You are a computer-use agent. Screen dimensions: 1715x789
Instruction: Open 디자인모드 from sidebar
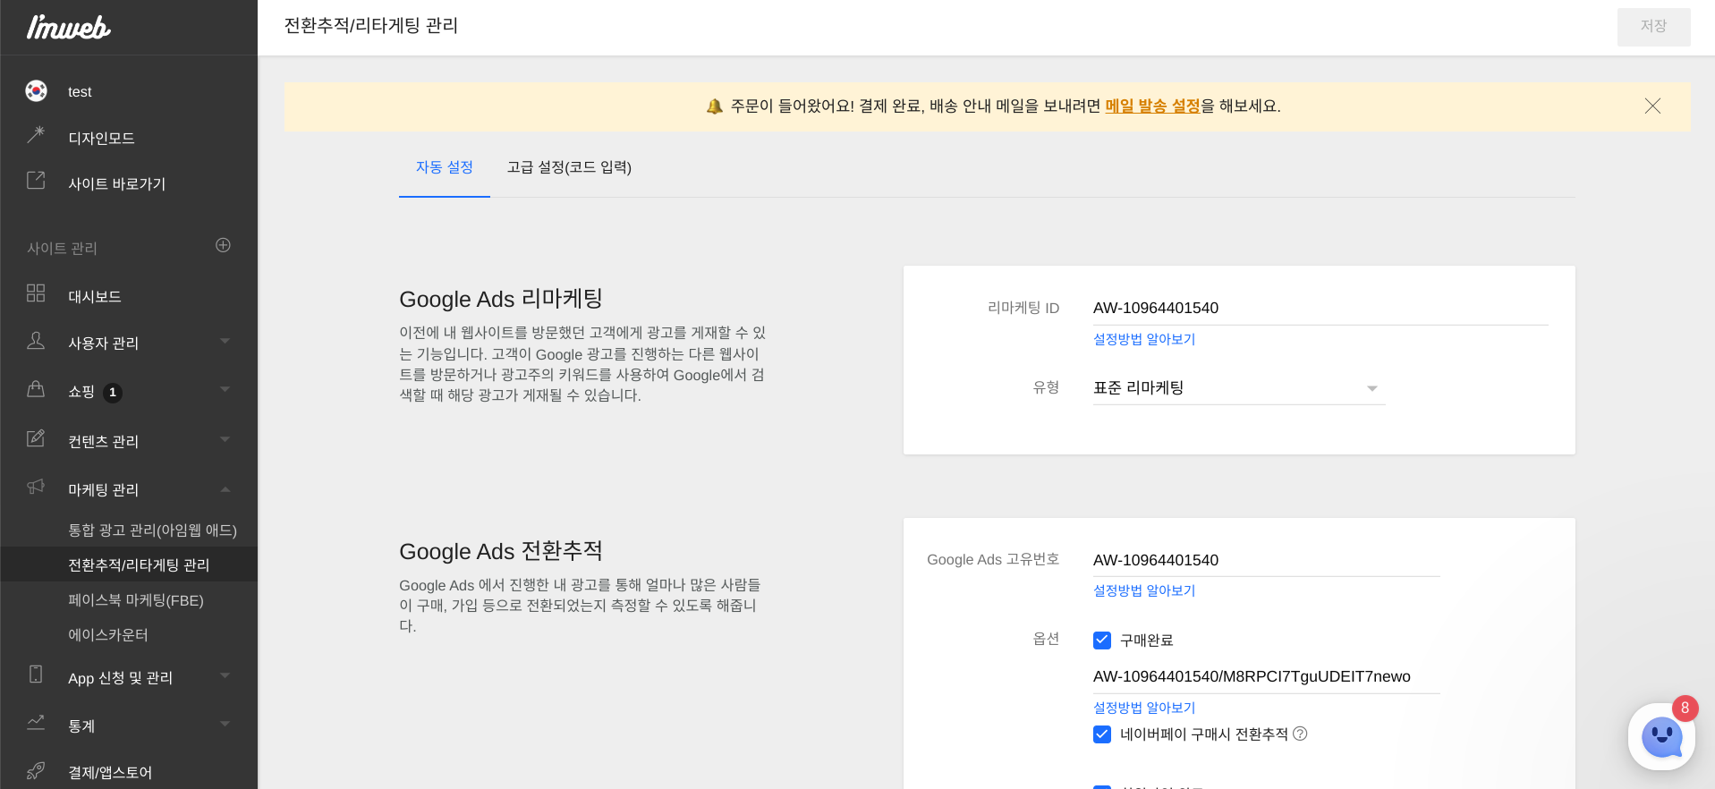(x=101, y=139)
